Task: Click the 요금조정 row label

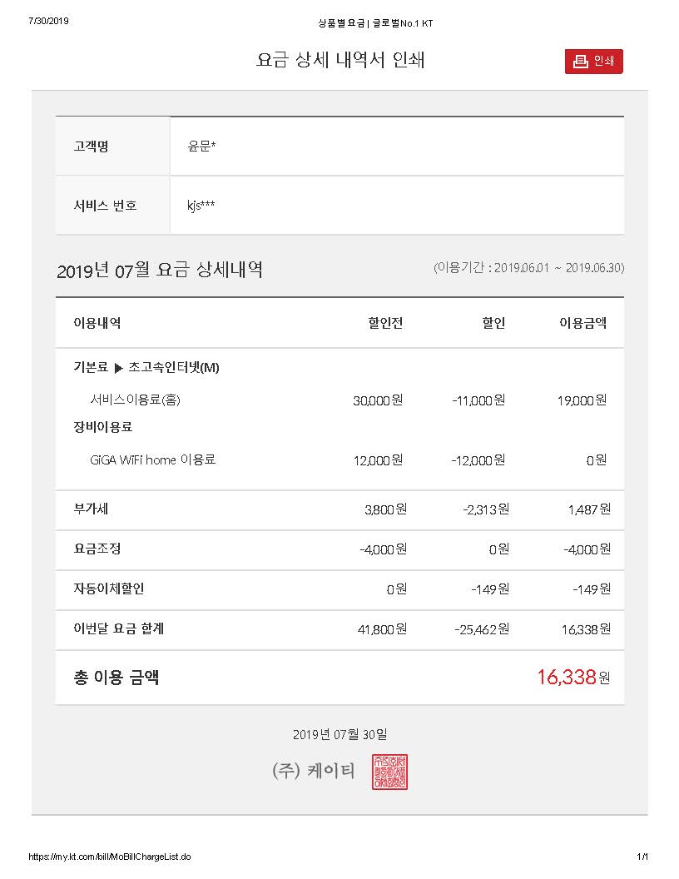Action: [x=97, y=549]
